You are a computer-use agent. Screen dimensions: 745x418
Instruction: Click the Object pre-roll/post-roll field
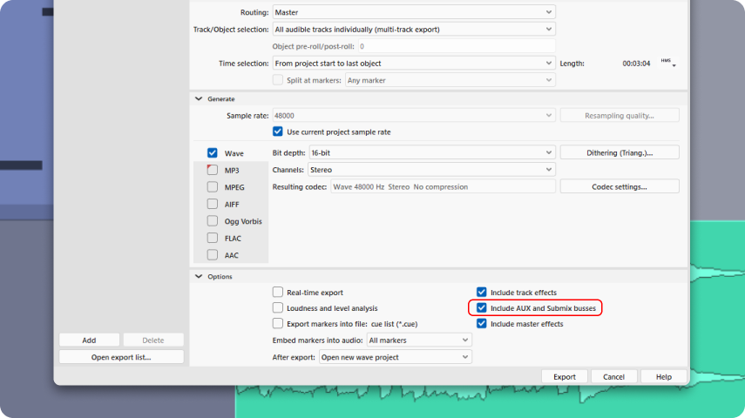pyautogui.click(x=457, y=46)
